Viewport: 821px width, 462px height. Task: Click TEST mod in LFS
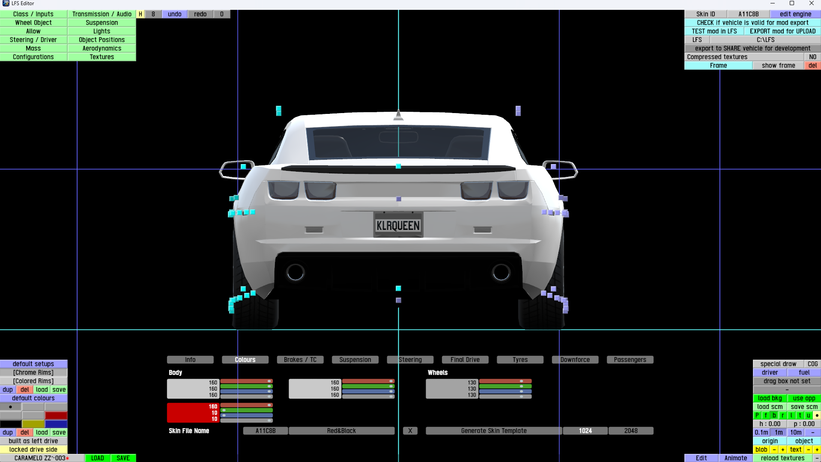tap(714, 31)
